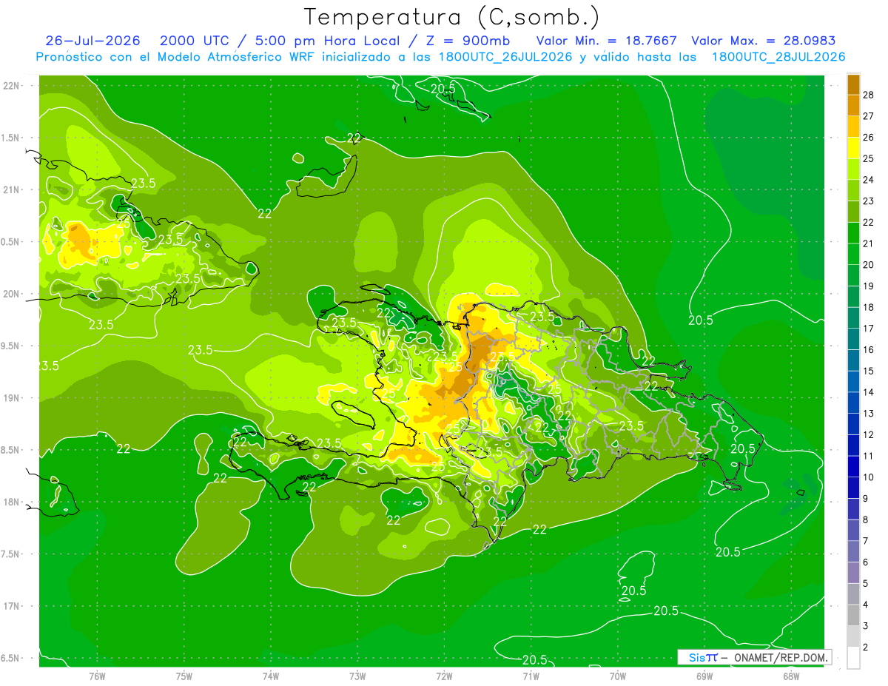
Task: Click the "22N" latitude axis label
Action: coord(13,86)
